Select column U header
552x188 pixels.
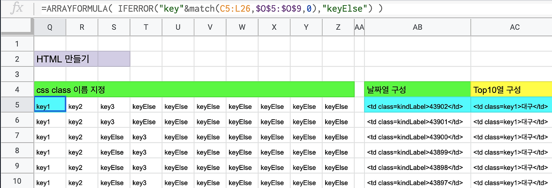click(178, 27)
